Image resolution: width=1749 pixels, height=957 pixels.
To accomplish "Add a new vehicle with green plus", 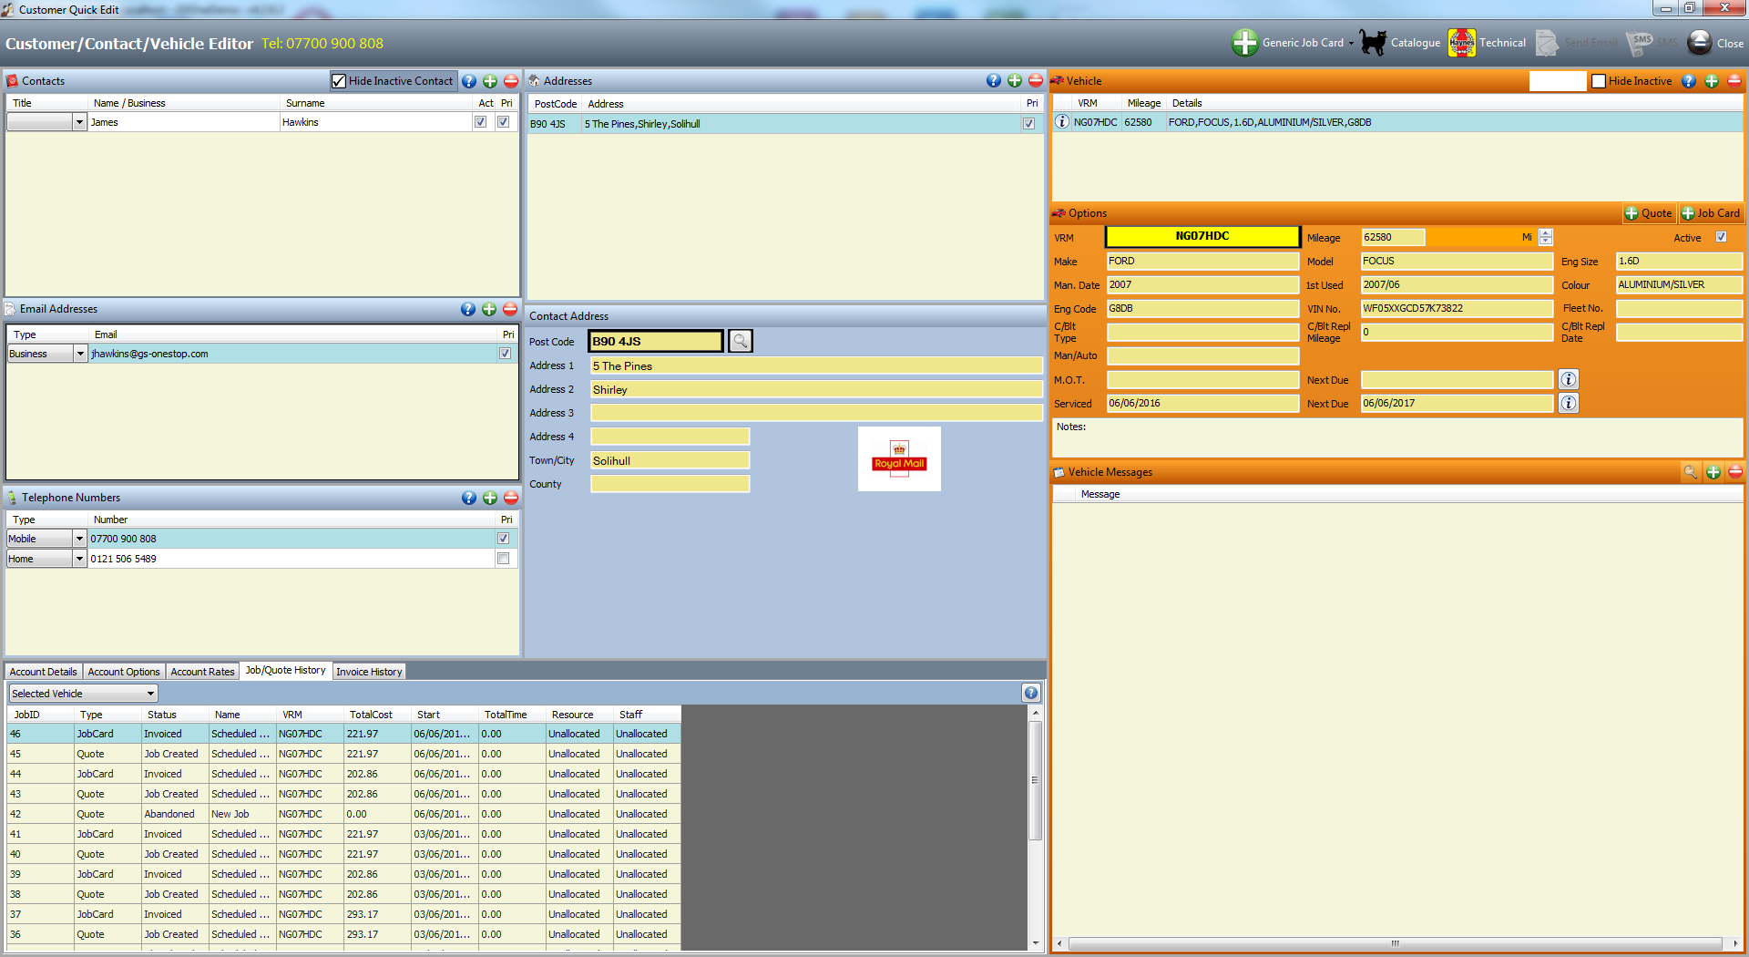I will [1712, 81].
